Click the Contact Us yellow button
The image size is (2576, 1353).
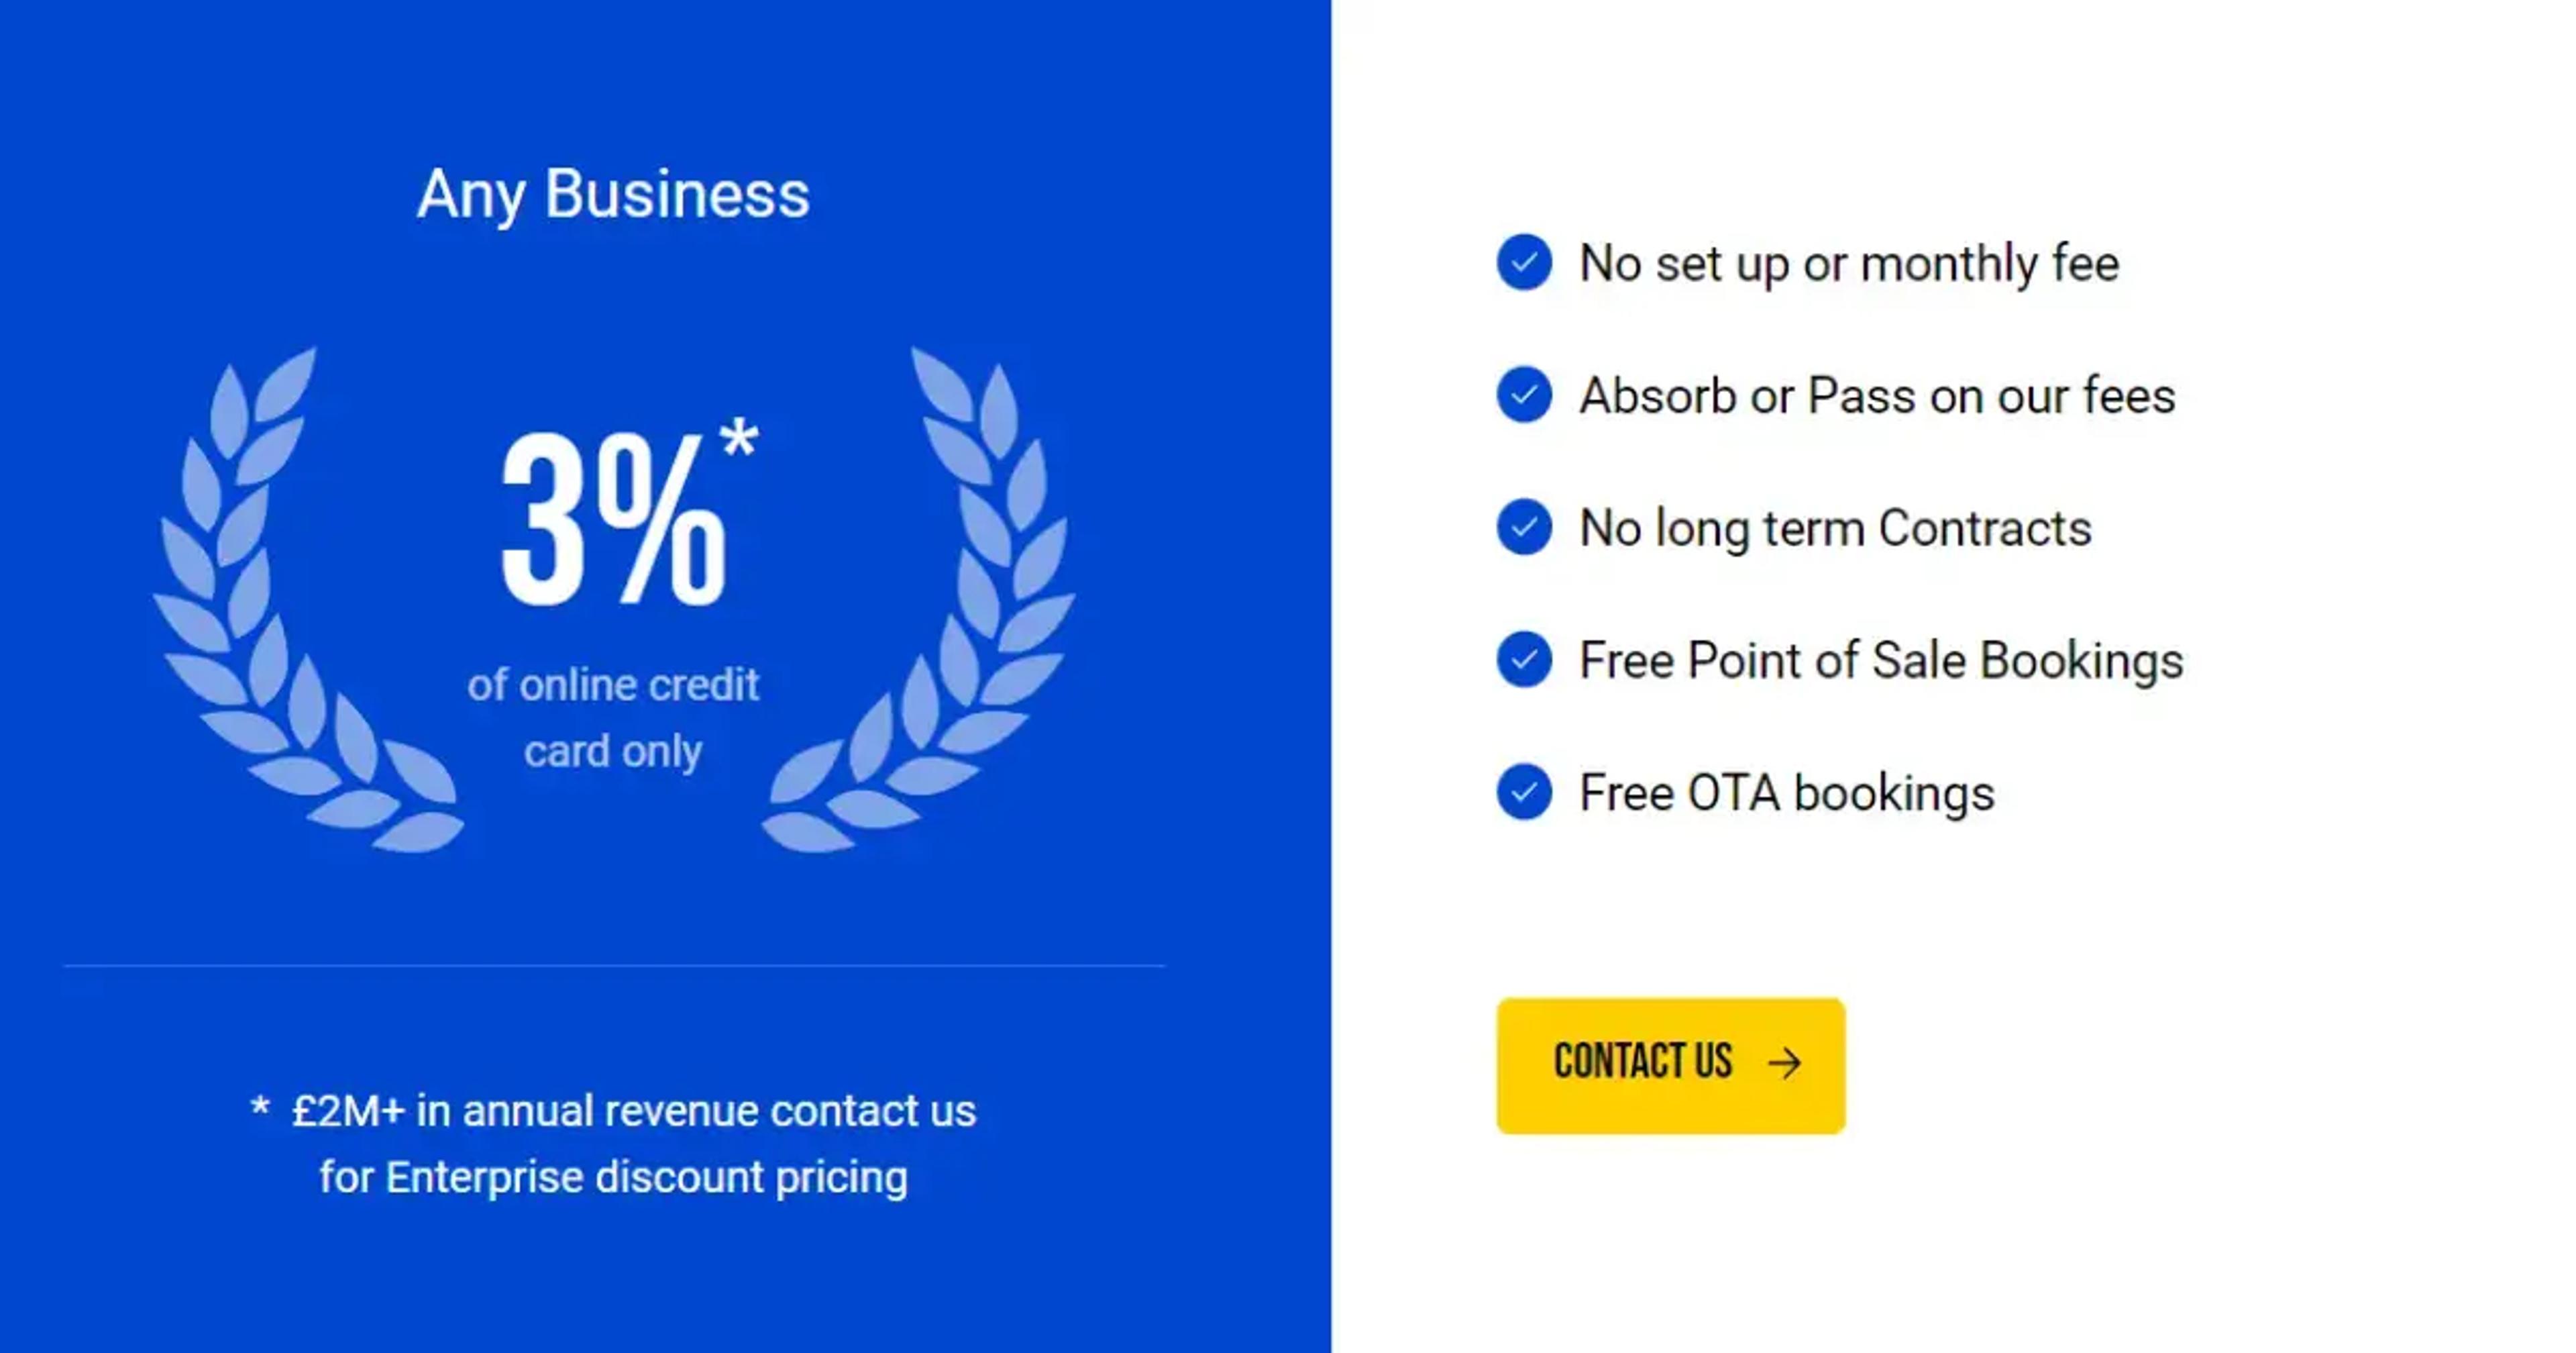pyautogui.click(x=1670, y=1065)
